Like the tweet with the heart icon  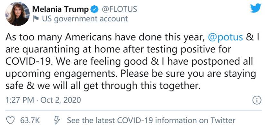tap(10, 120)
